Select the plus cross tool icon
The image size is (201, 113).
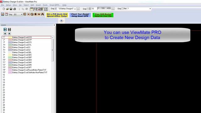coord(35,14)
